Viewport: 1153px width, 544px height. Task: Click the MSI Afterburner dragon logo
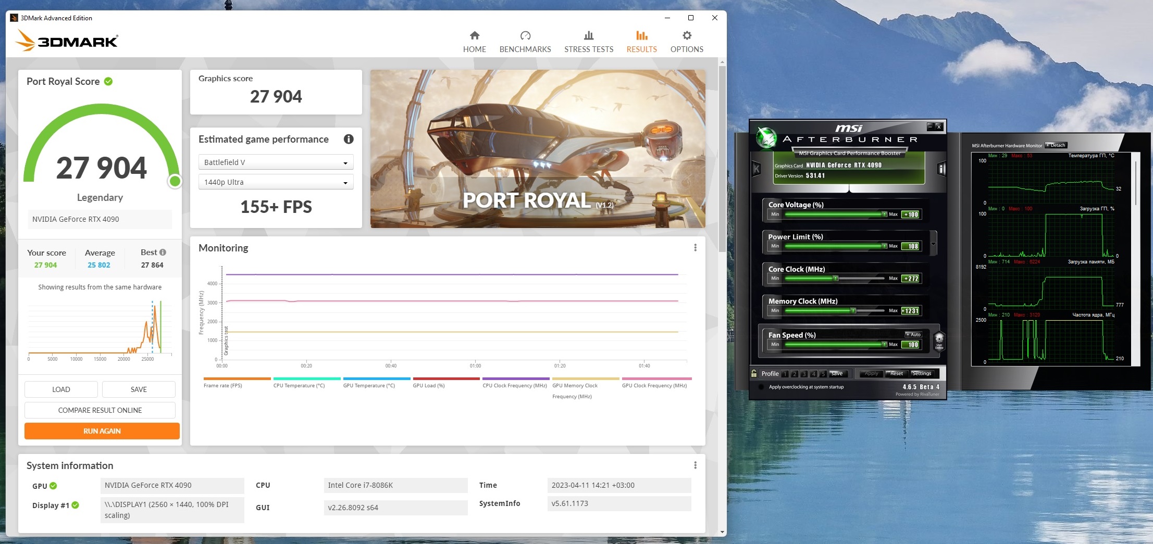[766, 138]
